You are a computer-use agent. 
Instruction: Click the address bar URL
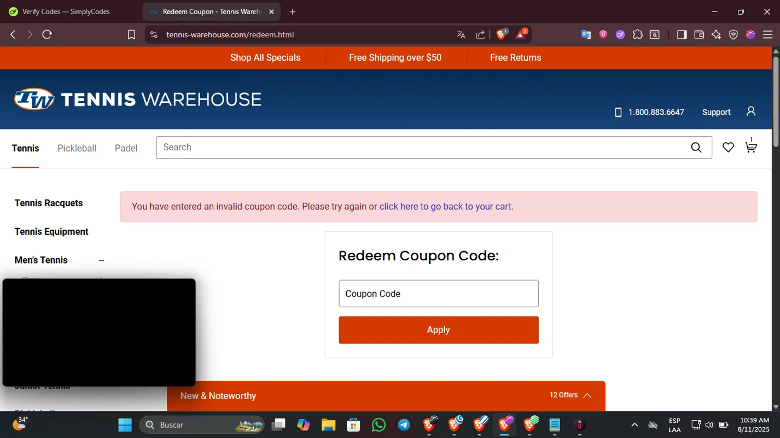230,34
